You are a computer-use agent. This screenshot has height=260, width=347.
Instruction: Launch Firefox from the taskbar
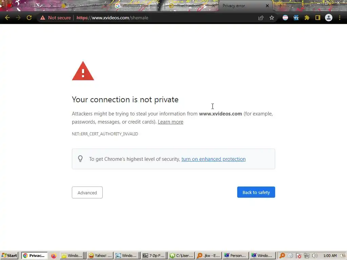pyautogui.click(x=54, y=256)
